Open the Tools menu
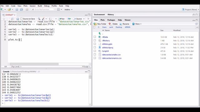200x112 pixels. (x=61, y=6)
